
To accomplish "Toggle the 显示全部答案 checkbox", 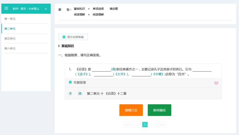I will point(64,37).
